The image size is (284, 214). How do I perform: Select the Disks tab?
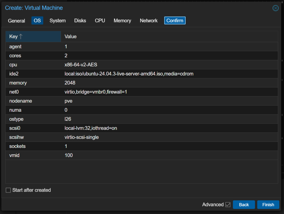point(80,20)
